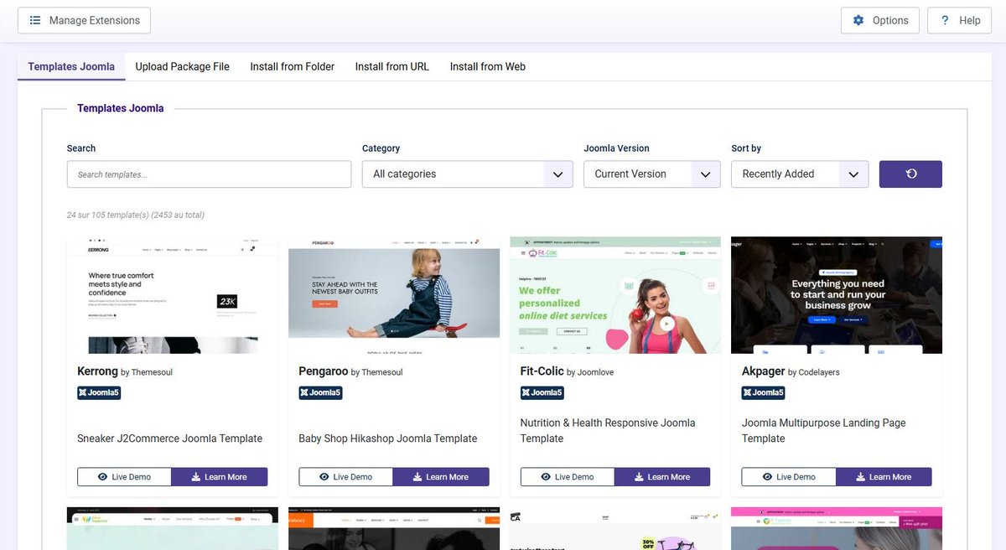Switch to Templates Joomla tab
The width and height of the screenshot is (1006, 550).
[x=71, y=66]
